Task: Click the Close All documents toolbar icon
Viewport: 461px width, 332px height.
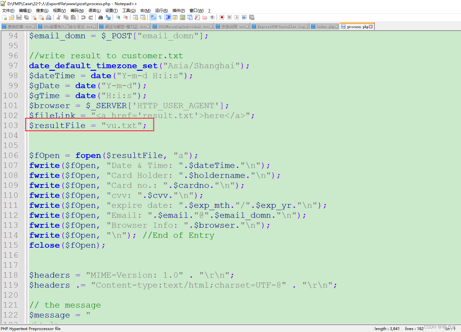Action: (x=41, y=17)
